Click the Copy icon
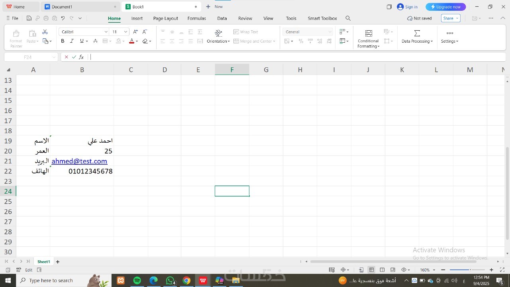Screen dimensions: 510x287 tap(46, 41)
